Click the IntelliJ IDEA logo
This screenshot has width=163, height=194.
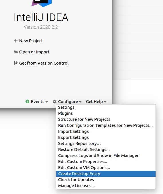(42, 3)
